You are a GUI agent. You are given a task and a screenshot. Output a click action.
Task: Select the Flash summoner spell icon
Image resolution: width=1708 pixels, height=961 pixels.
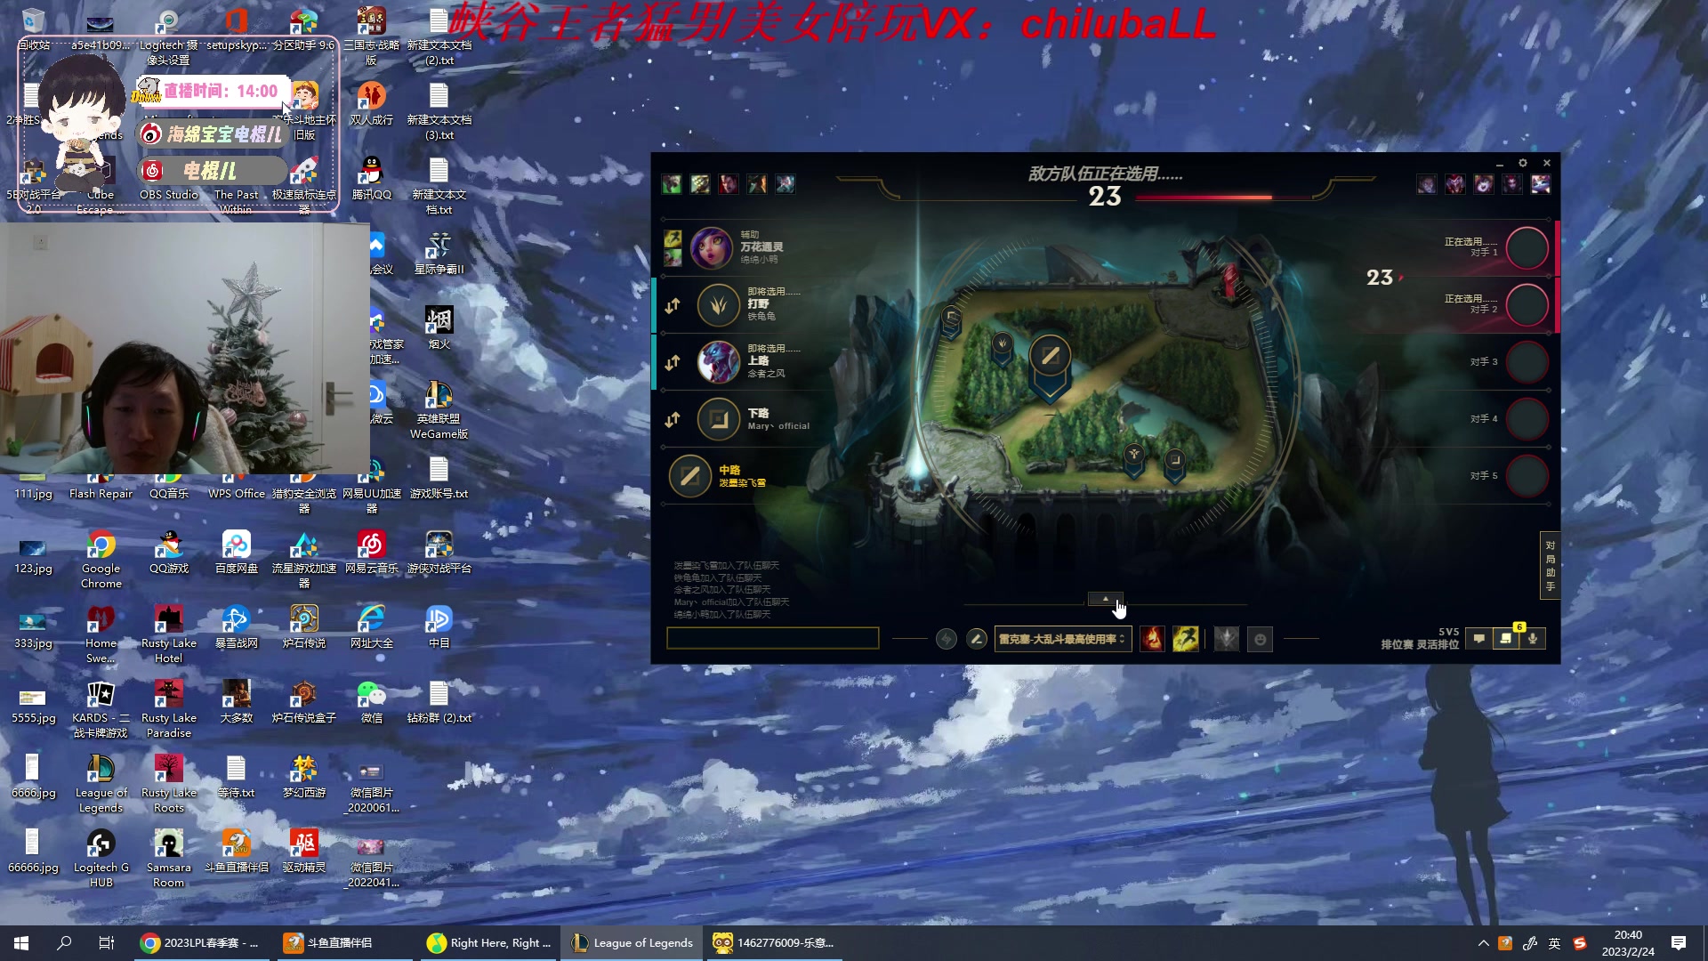pyautogui.click(x=1185, y=639)
